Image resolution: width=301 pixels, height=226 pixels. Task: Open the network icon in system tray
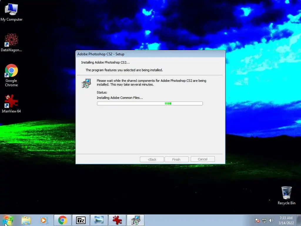pos(264,220)
